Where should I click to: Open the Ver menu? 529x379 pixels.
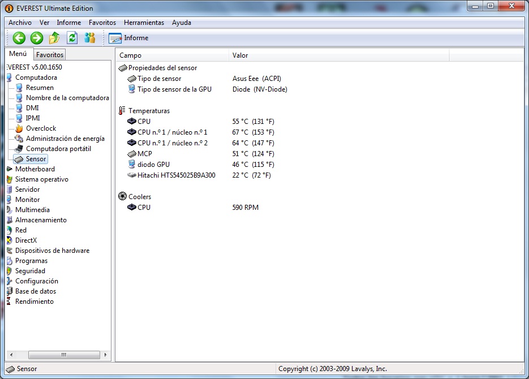(x=44, y=23)
